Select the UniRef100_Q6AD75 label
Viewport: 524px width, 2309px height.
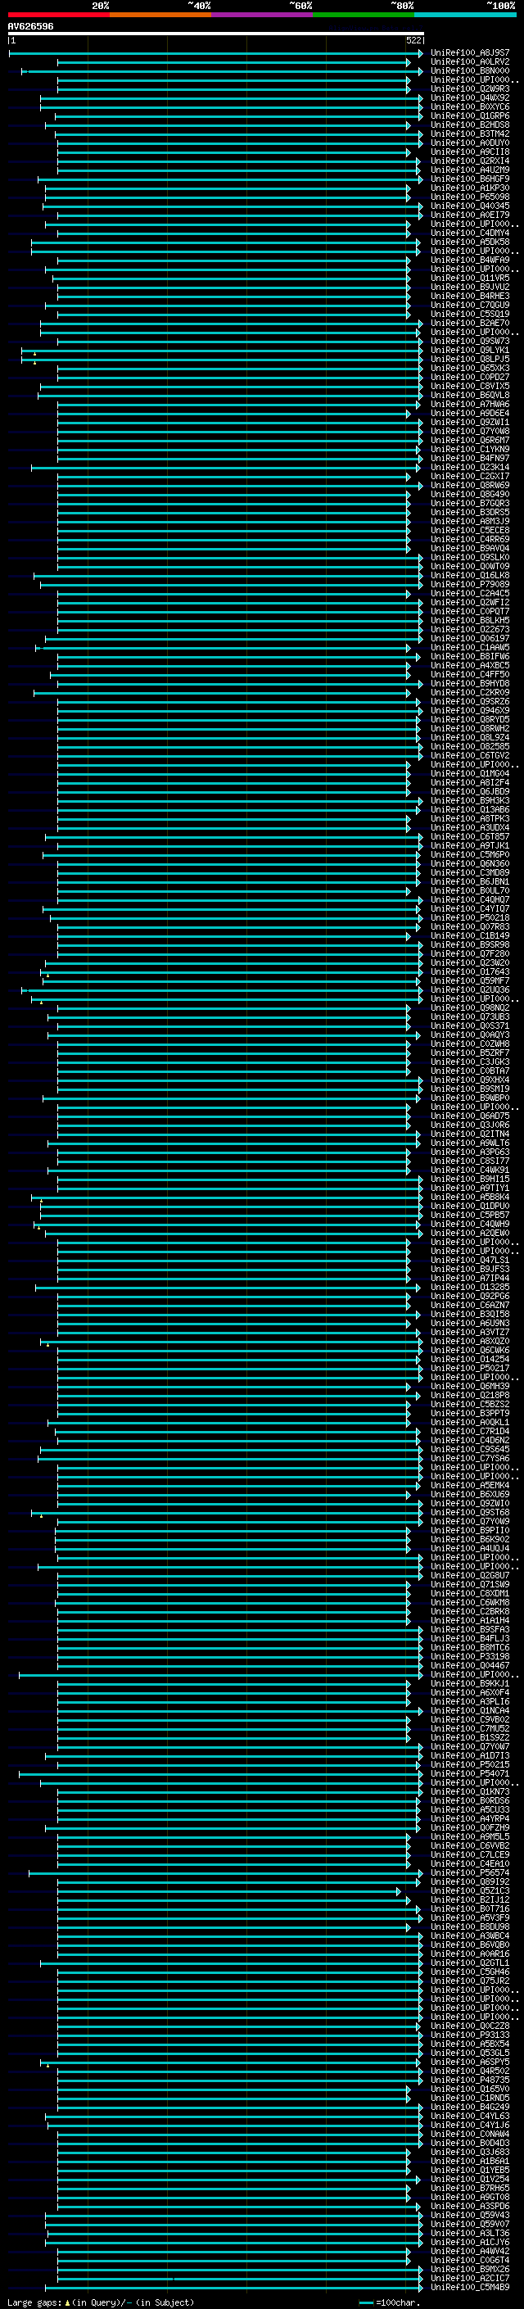point(470,1116)
